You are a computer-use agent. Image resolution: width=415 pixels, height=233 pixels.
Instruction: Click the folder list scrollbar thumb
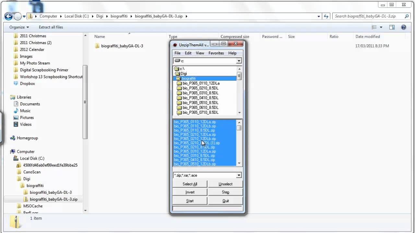[x=240, y=76]
